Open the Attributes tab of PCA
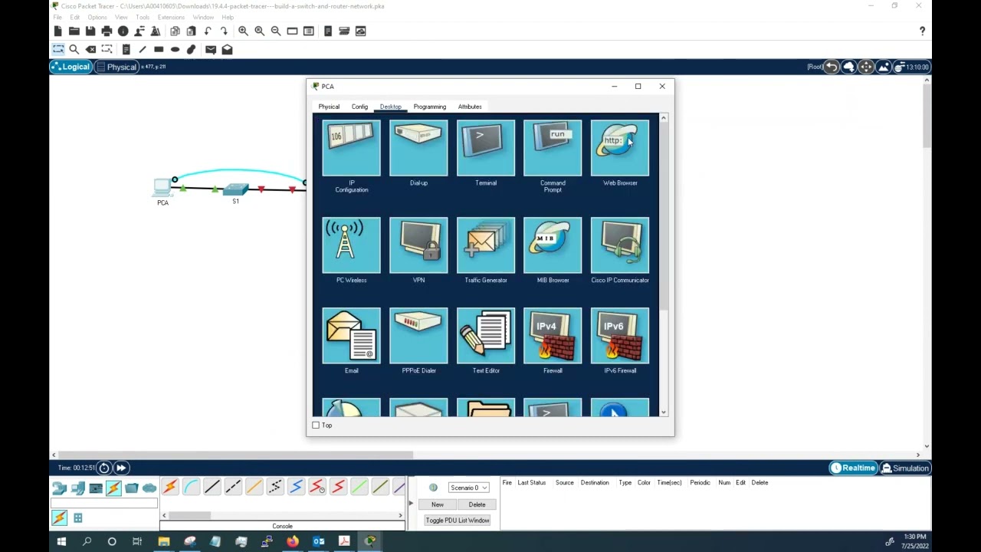Image resolution: width=981 pixels, height=552 pixels. pos(470,107)
